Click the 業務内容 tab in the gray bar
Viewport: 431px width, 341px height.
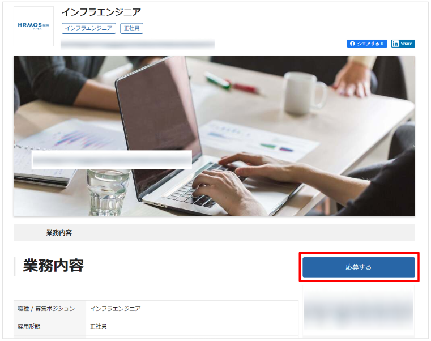tap(59, 233)
